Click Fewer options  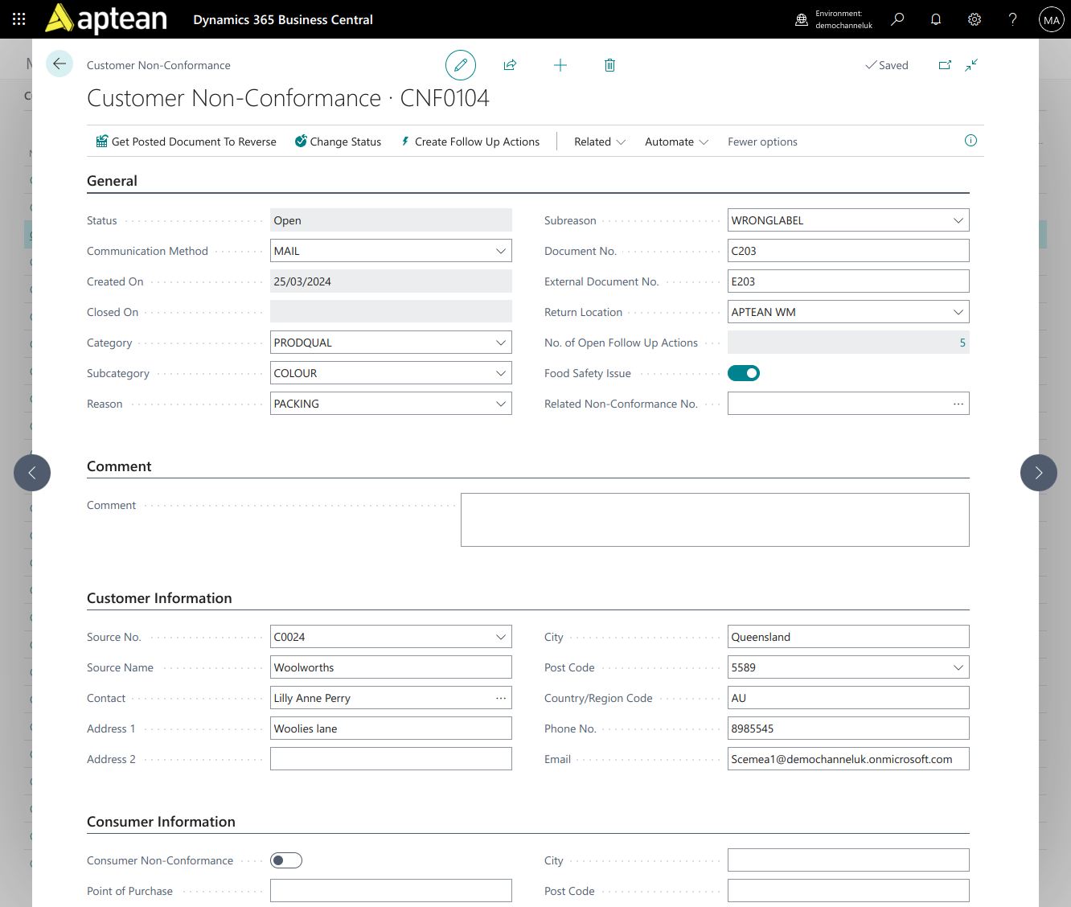762,142
